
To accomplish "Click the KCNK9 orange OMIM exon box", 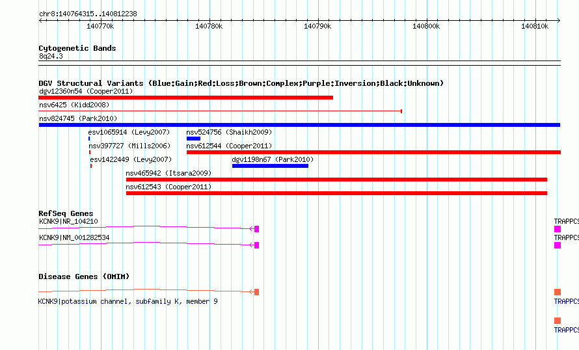I will point(256,292).
